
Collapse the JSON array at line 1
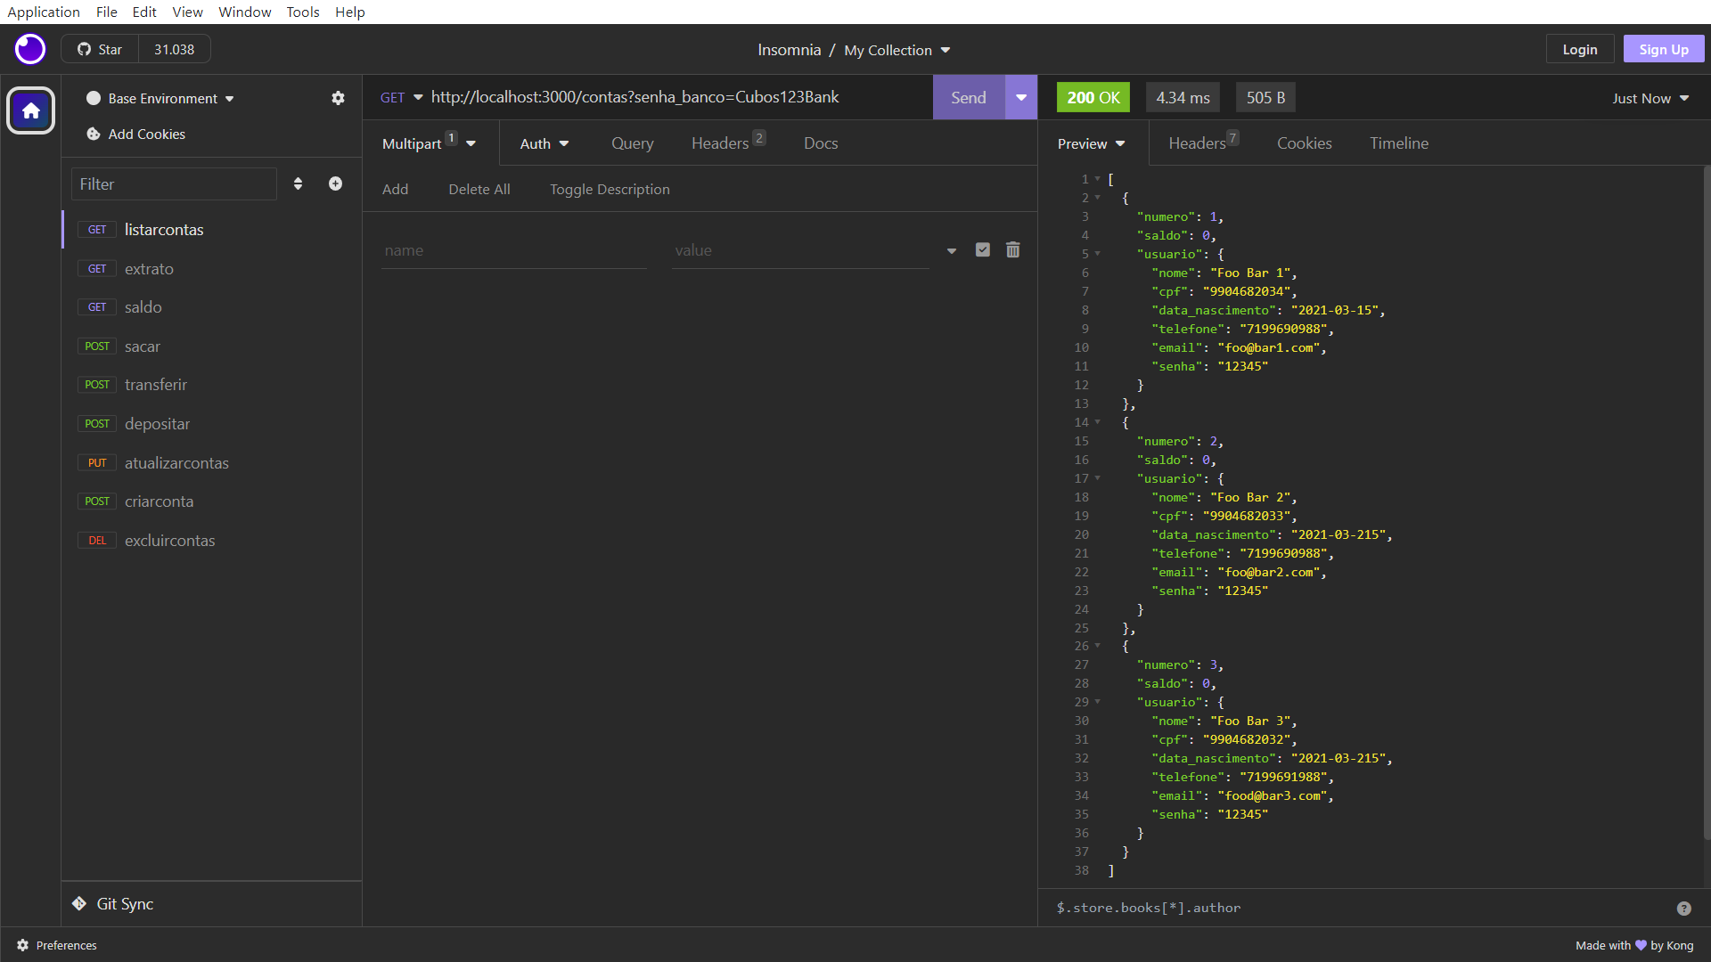(1098, 179)
